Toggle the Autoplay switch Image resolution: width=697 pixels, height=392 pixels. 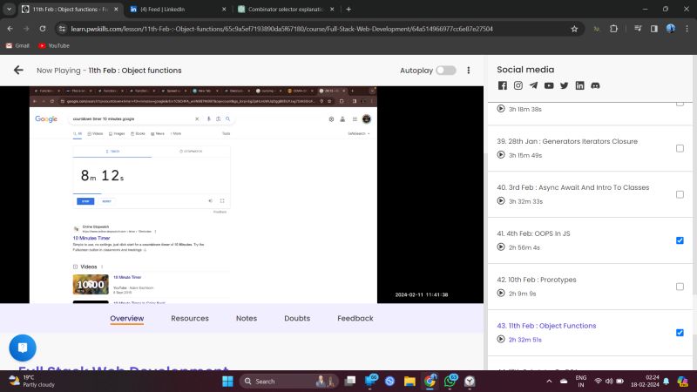click(x=445, y=71)
